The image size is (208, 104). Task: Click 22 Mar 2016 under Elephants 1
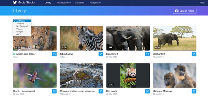tap(112, 57)
